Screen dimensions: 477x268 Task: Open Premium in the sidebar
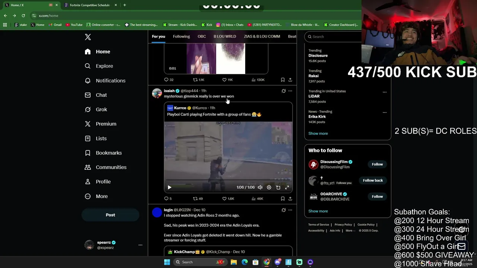101,124
